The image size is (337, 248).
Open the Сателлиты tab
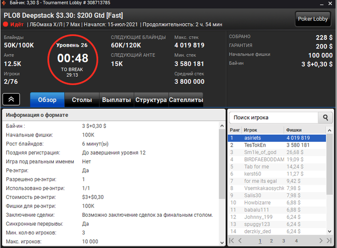pyautogui.click(x=186, y=100)
